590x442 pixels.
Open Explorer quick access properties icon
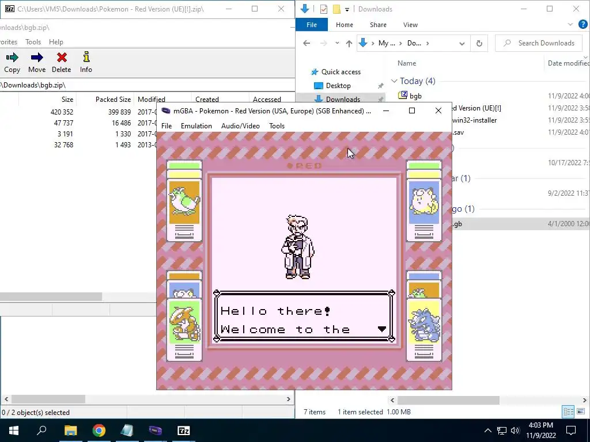(324, 9)
